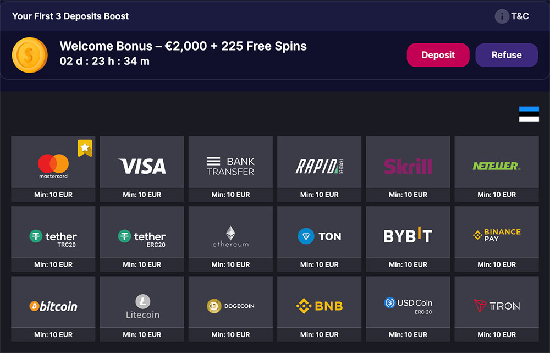Choose Dogecoin deposit option
The width and height of the screenshot is (550, 353).
click(230, 306)
